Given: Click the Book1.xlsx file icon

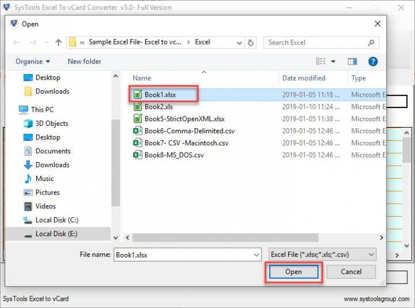Looking at the screenshot, I should [138, 94].
